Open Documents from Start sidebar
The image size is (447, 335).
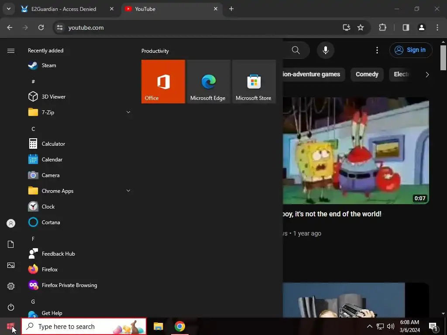(x=11, y=244)
